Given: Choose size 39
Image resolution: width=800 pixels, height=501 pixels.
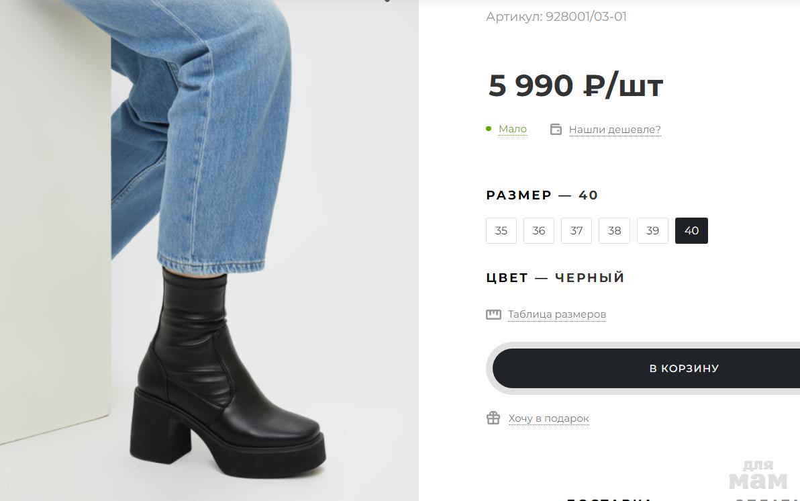Looking at the screenshot, I should click(652, 231).
